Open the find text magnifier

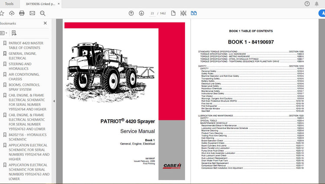[x=43, y=13]
